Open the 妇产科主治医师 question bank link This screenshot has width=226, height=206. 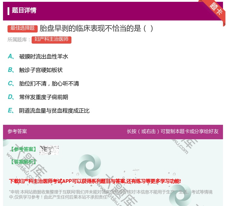click(52, 40)
